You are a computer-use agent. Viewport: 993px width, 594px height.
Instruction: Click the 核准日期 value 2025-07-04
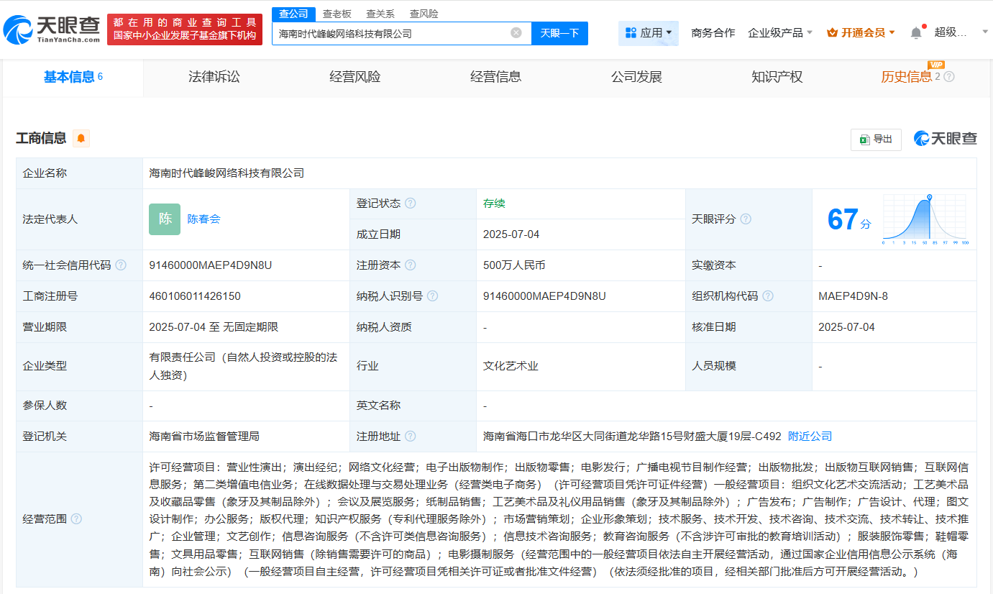click(846, 327)
